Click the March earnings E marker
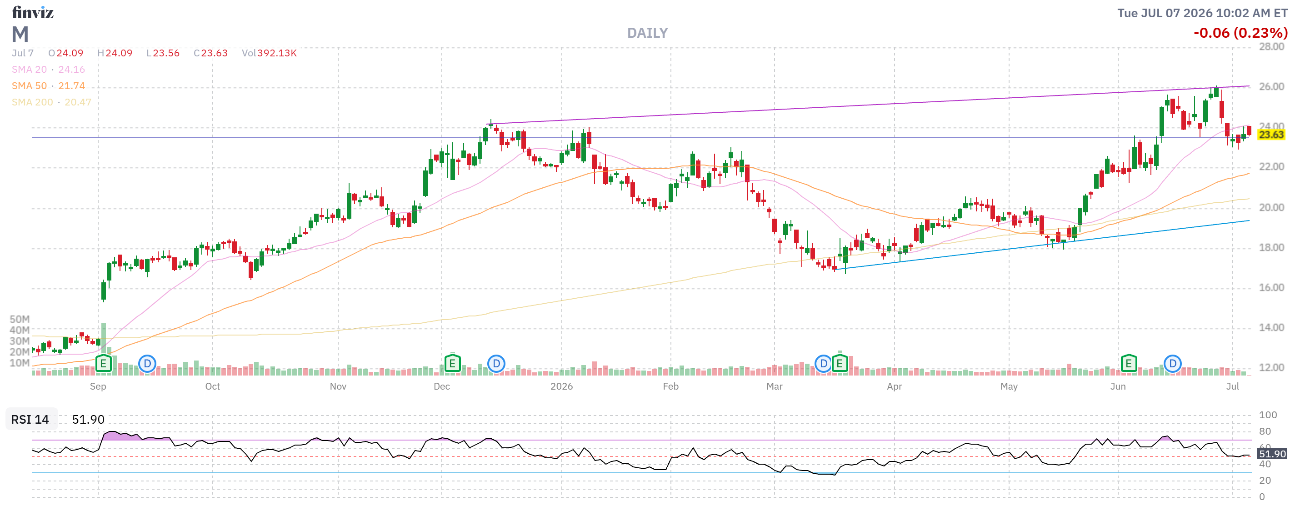The height and width of the screenshot is (511, 1300). pyautogui.click(x=840, y=363)
